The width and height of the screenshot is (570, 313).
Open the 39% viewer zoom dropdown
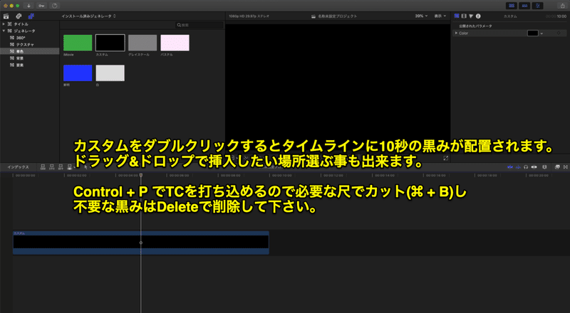coord(421,16)
